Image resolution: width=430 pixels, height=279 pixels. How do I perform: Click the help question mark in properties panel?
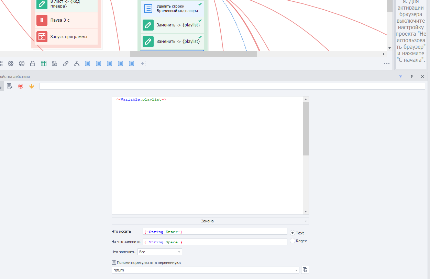click(400, 77)
